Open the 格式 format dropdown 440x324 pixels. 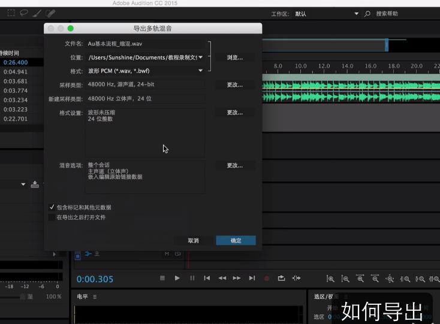pos(201,71)
